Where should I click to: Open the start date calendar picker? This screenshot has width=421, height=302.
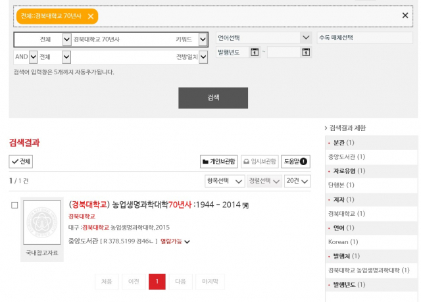click(255, 52)
